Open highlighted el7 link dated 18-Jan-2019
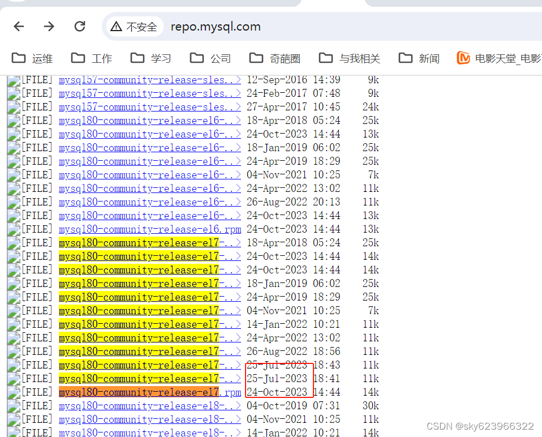 (150, 284)
